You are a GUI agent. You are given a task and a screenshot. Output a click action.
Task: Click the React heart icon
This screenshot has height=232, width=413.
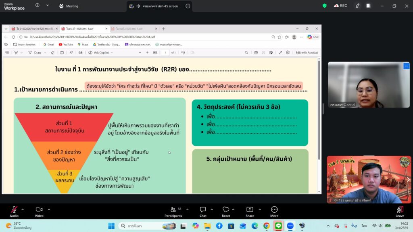pos(226,210)
